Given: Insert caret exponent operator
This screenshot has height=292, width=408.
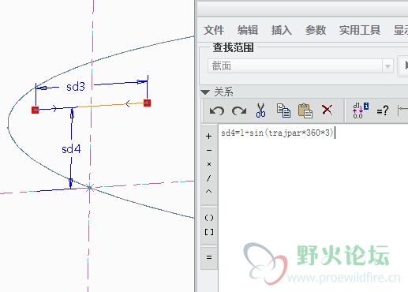Looking at the screenshot, I should coord(209,192).
